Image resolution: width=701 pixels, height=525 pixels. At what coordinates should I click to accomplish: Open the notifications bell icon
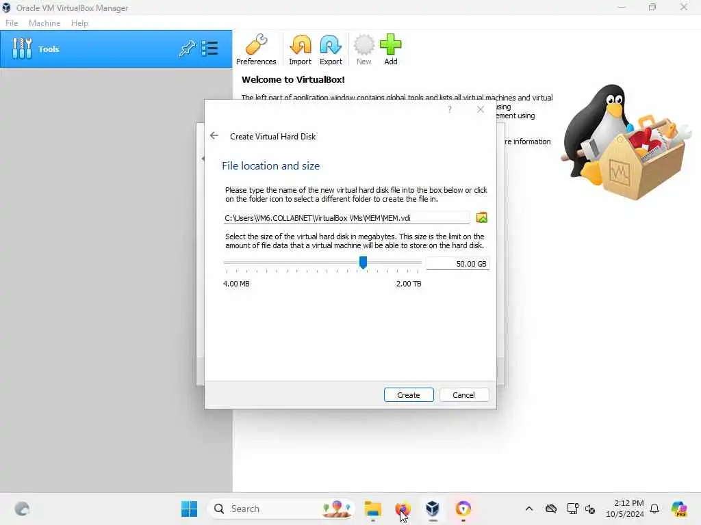(654, 509)
